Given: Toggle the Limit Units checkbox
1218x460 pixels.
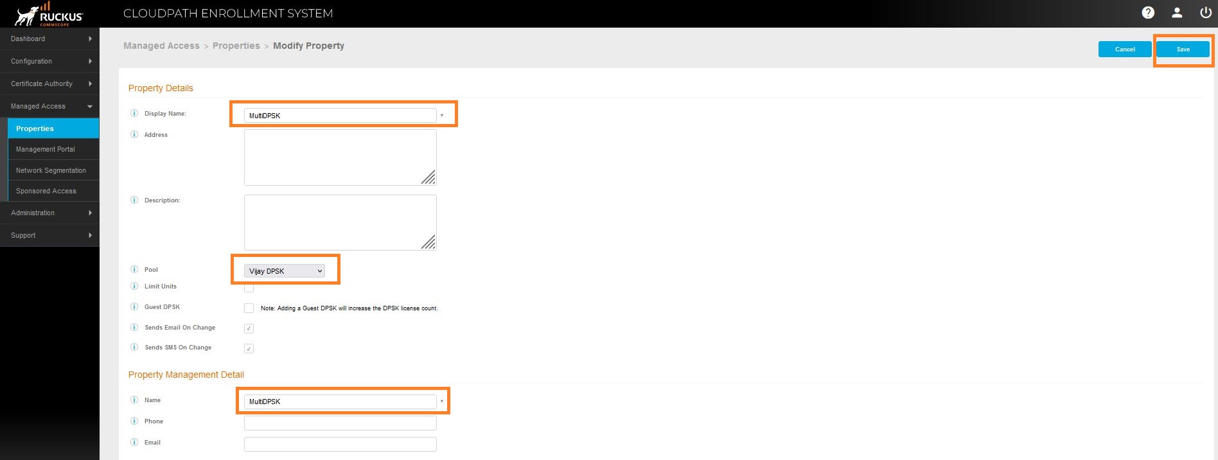Looking at the screenshot, I should (249, 287).
